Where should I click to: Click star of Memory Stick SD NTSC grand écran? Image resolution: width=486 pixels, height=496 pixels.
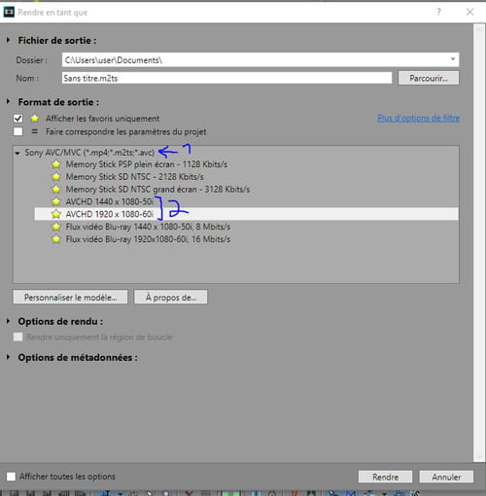point(56,190)
